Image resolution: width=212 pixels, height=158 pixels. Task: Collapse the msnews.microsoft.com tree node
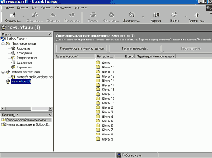(3, 72)
